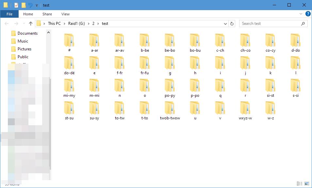Select the 'do-dé' folder

(x=69, y=65)
